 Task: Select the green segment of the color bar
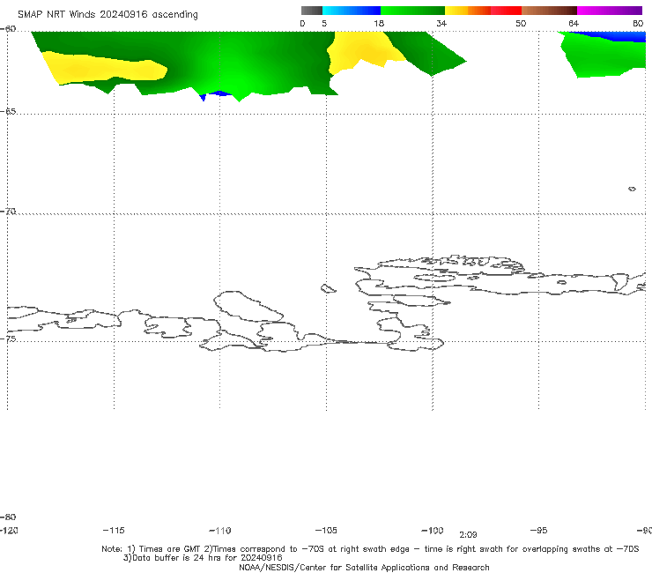point(412,11)
